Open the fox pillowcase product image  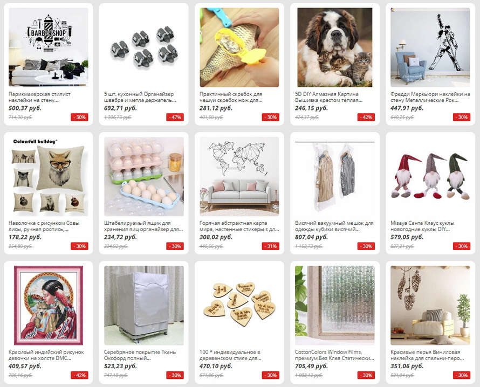coord(49,176)
